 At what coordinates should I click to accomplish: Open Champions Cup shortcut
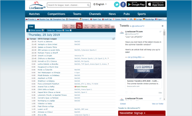point(57,19)
